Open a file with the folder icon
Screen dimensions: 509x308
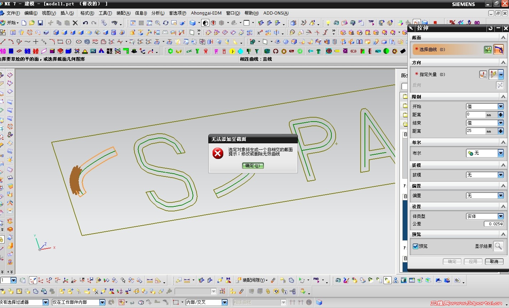tap(32, 23)
